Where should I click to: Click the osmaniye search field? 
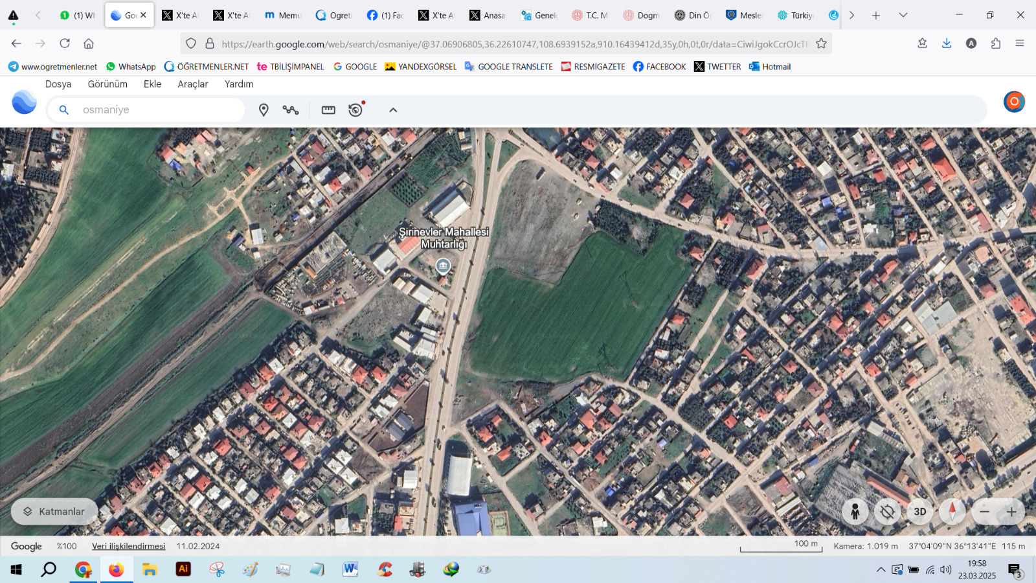155,110
